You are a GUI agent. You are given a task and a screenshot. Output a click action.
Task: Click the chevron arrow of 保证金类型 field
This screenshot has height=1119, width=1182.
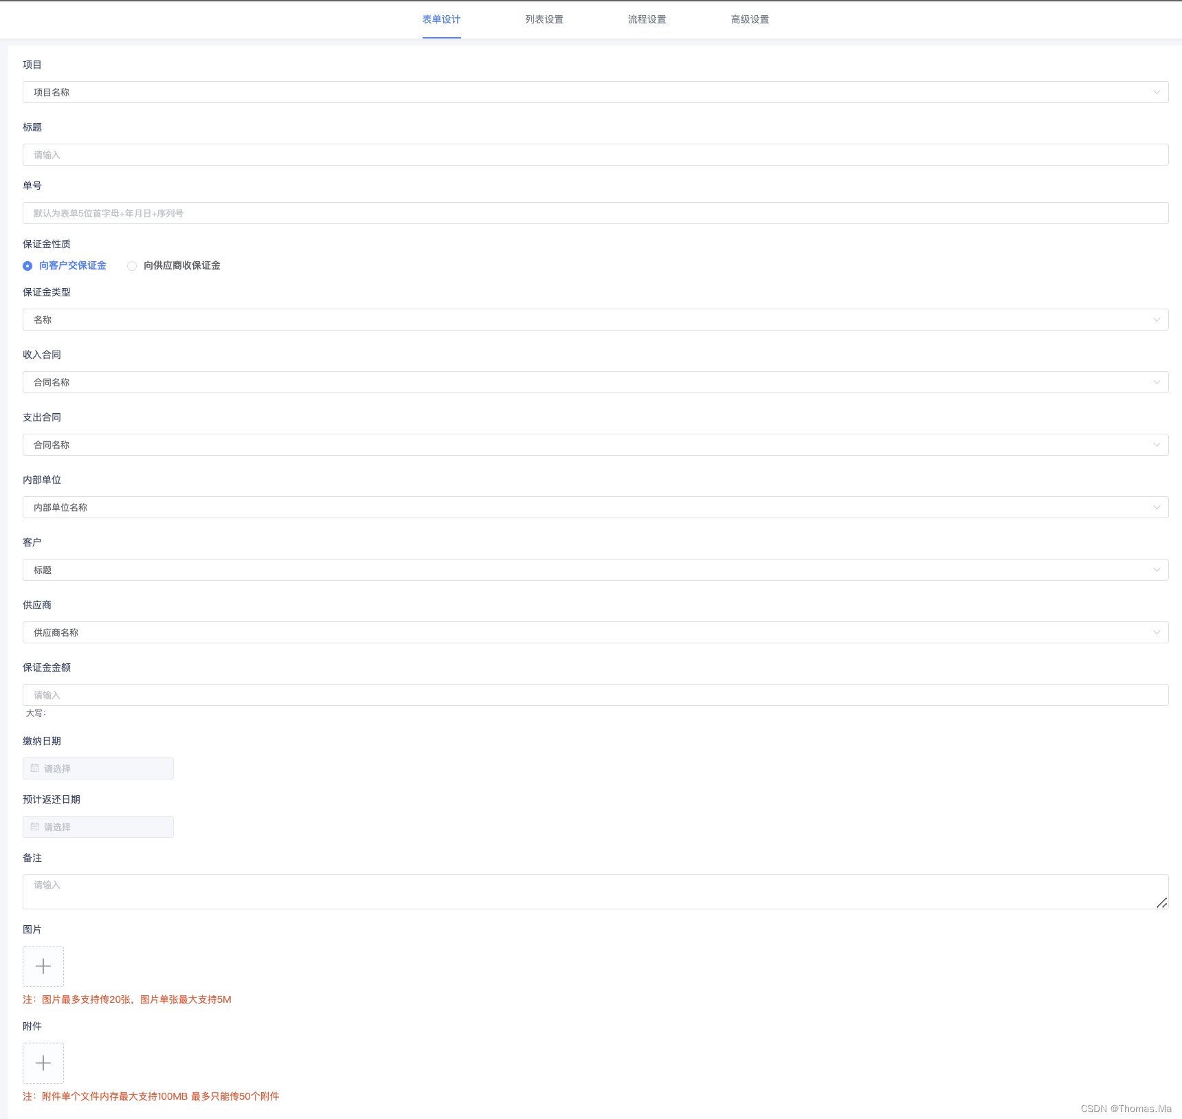click(1157, 320)
